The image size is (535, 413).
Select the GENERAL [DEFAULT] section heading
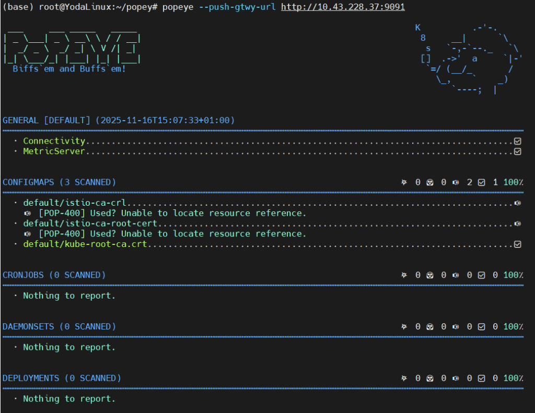[46, 121]
